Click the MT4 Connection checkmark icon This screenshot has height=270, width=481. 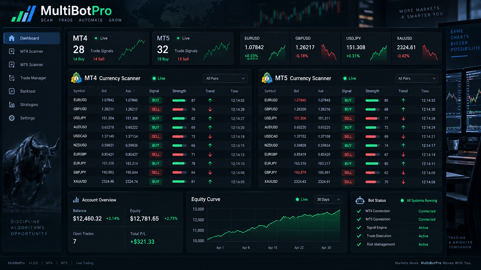pos(359,211)
